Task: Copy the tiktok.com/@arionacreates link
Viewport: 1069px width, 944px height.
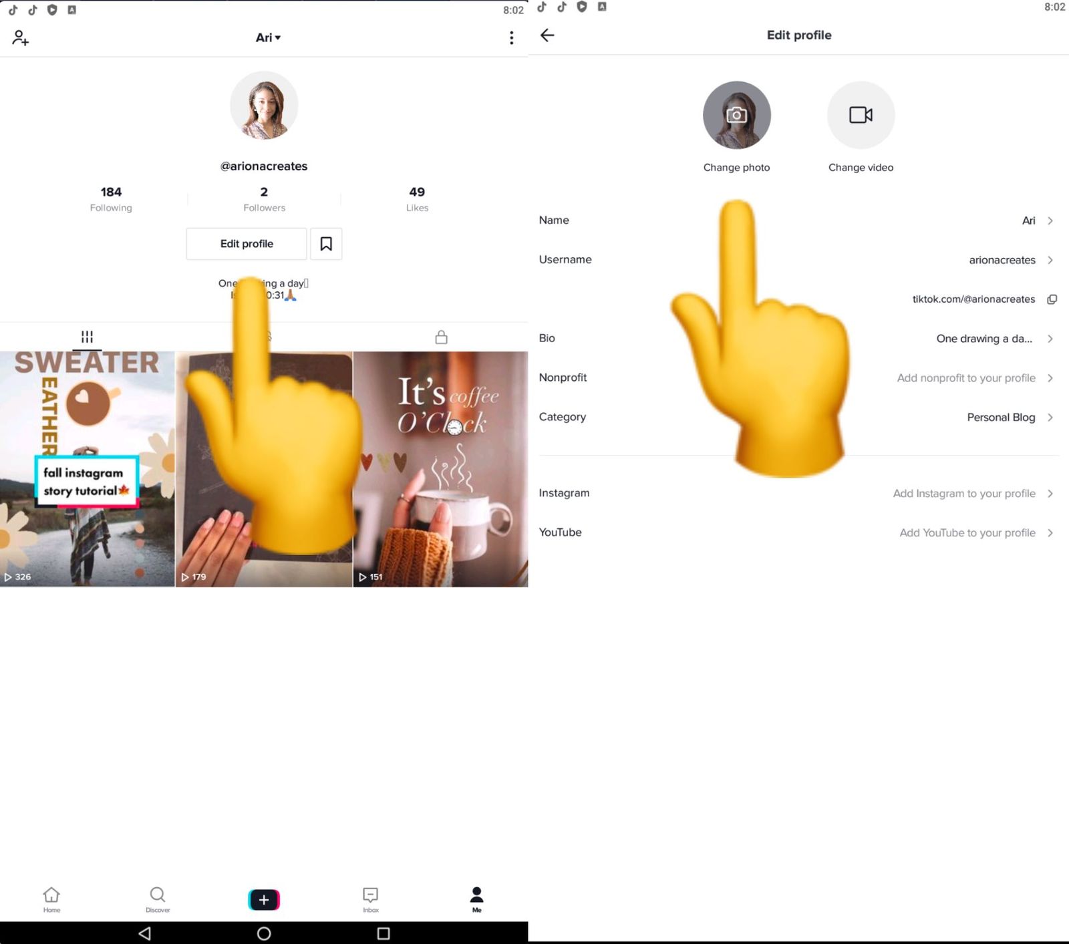Action: click(x=1052, y=299)
